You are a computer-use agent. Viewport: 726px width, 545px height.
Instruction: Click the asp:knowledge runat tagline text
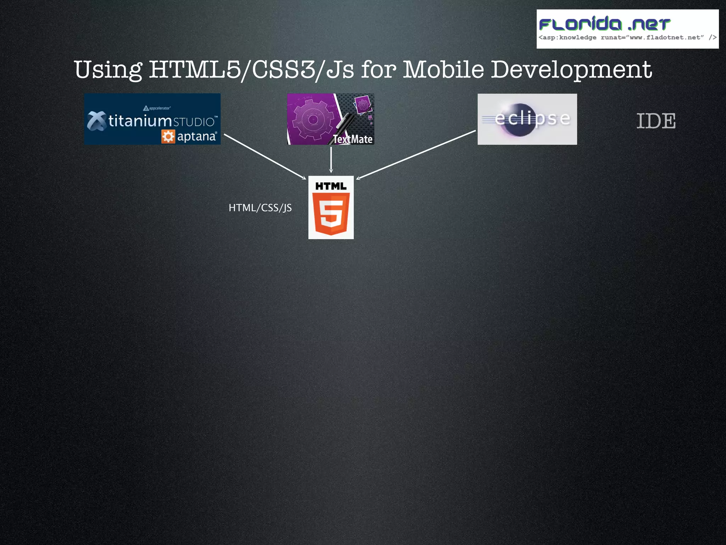(627, 37)
